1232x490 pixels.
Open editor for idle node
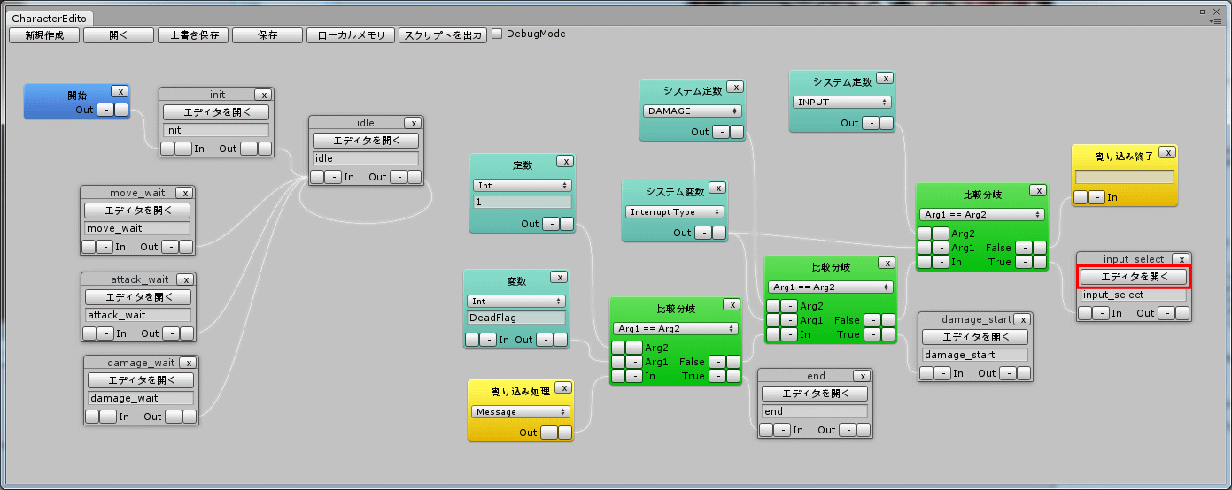[366, 141]
